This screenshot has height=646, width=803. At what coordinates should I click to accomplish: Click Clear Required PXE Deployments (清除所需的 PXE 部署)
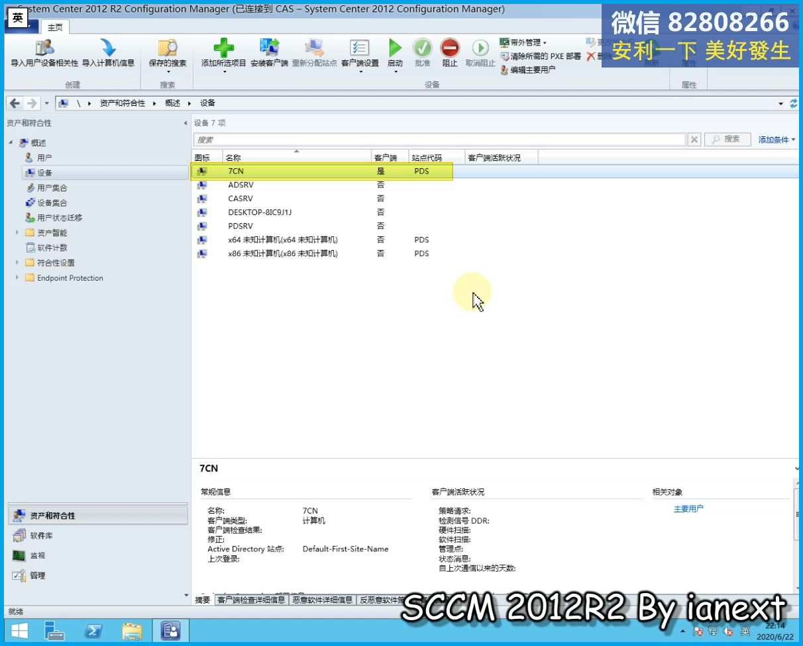(541, 56)
